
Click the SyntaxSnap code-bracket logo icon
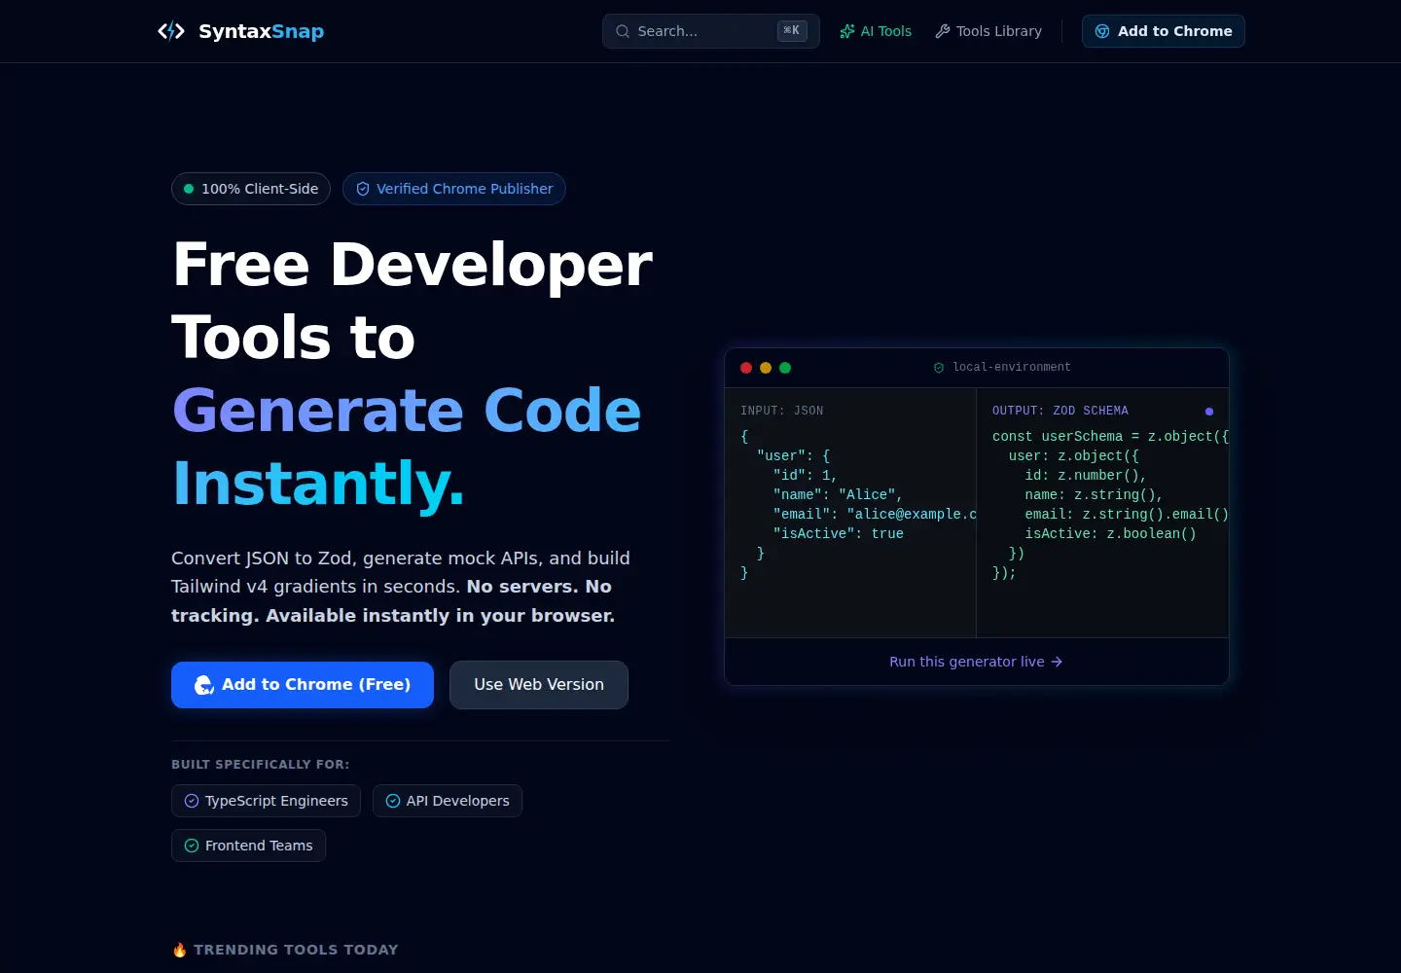171,31
